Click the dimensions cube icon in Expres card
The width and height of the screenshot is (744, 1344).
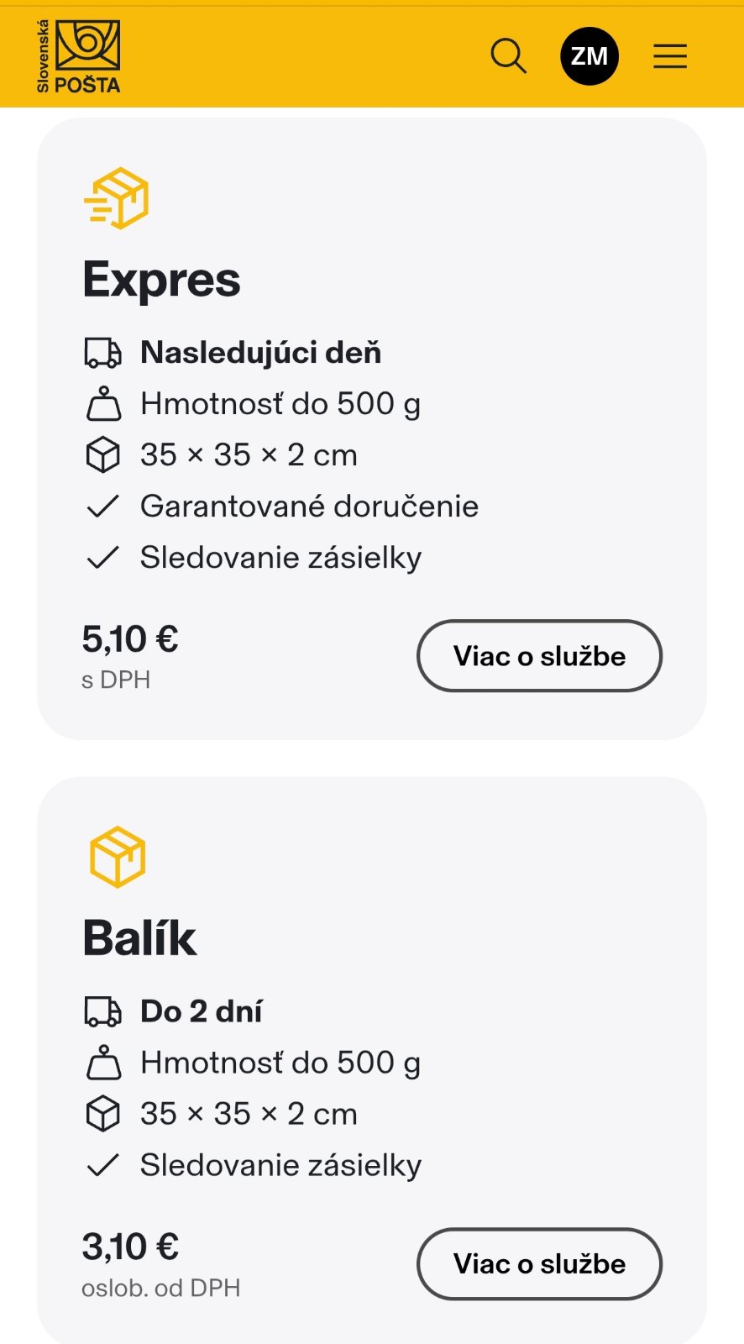tap(103, 455)
